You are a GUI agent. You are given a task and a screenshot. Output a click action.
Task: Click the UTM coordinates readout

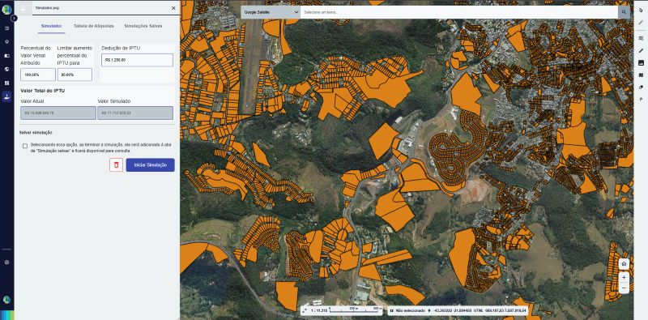(x=500, y=310)
